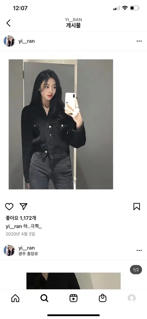Share the post via paper plane icon
The height and width of the screenshot is (319, 147).
23,207
